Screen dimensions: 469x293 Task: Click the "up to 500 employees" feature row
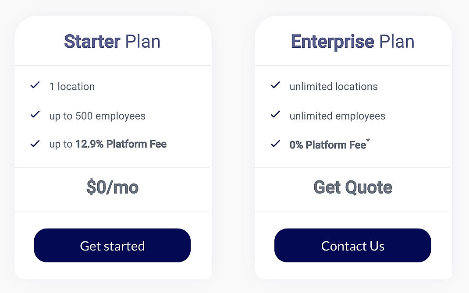click(97, 116)
